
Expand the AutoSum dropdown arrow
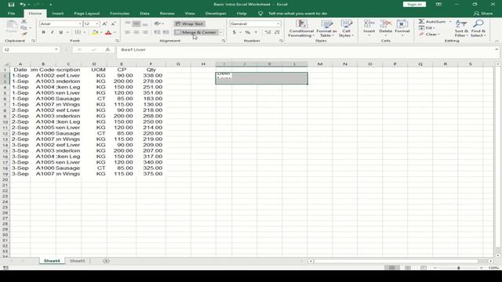point(450,21)
